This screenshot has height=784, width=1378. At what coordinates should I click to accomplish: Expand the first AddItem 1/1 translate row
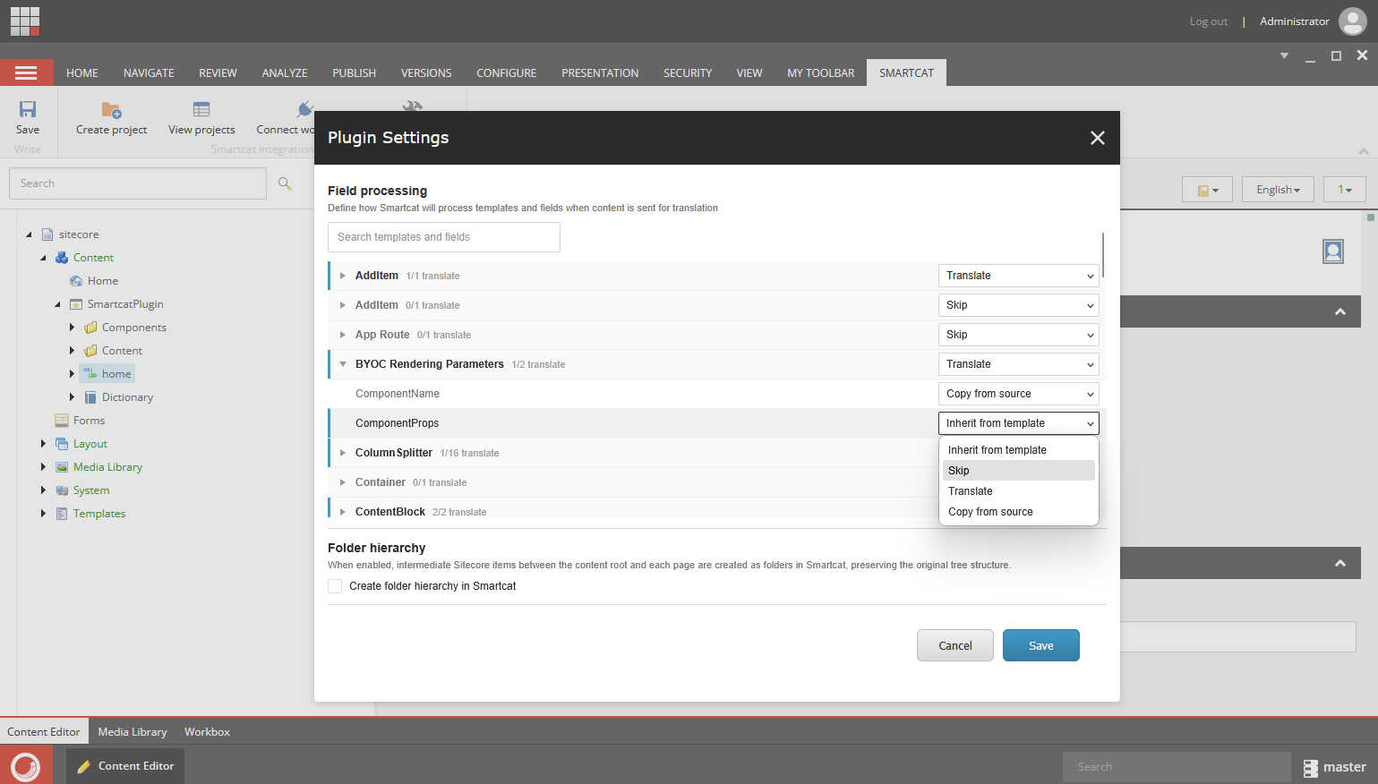343,276
